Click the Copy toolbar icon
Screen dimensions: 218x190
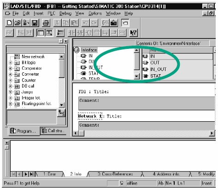(x=66, y=23)
